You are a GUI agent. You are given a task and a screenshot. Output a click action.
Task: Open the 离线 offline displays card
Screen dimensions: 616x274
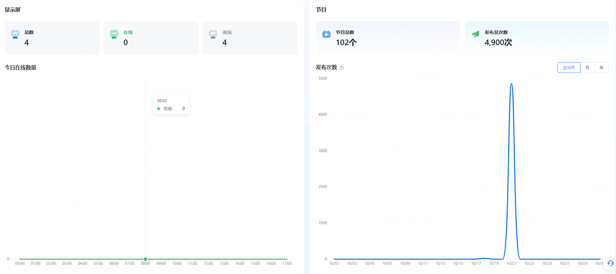(x=250, y=38)
